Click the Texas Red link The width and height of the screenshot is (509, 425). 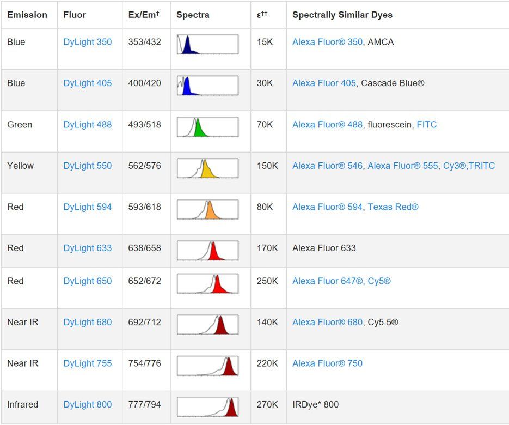pyautogui.click(x=393, y=207)
